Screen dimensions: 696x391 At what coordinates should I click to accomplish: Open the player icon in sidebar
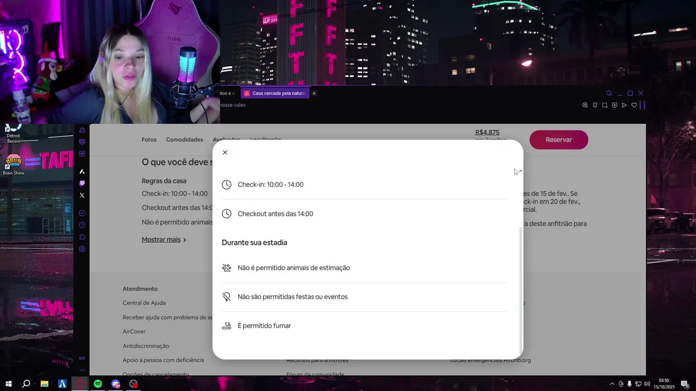82,213
